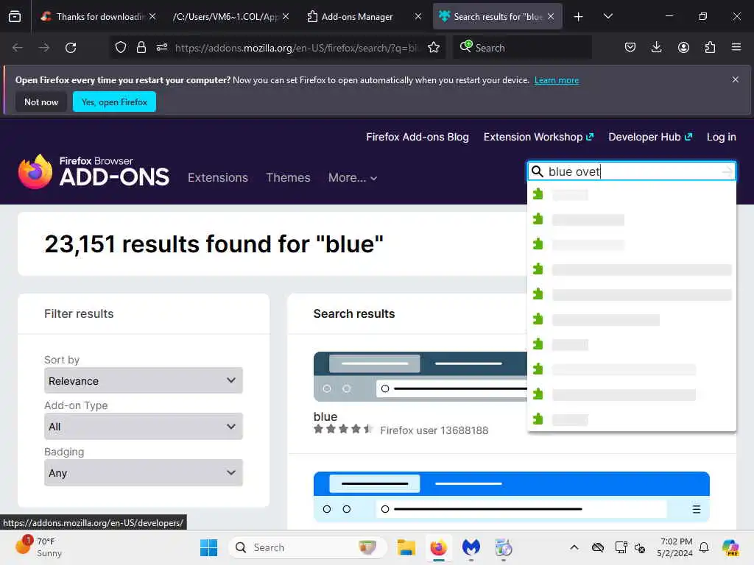This screenshot has height=565, width=754.
Task: Click the star rating of blue theme
Action: (x=343, y=429)
